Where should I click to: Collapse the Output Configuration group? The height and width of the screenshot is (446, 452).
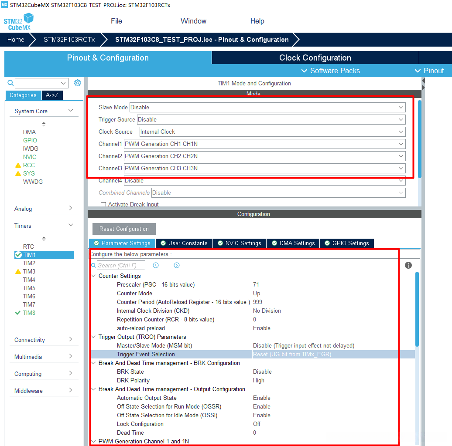pos(94,389)
